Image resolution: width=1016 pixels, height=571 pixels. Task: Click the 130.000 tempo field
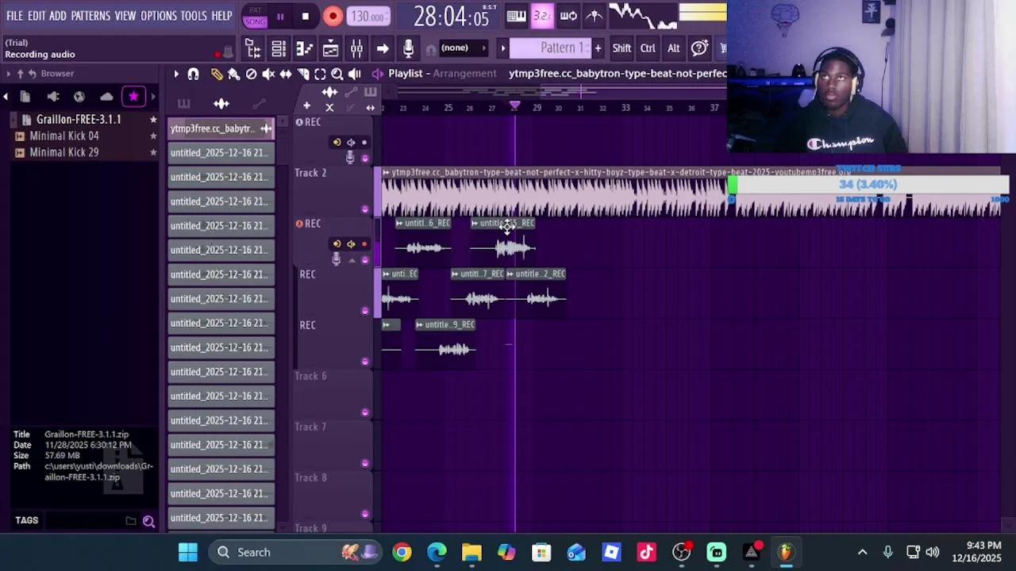[x=368, y=17]
